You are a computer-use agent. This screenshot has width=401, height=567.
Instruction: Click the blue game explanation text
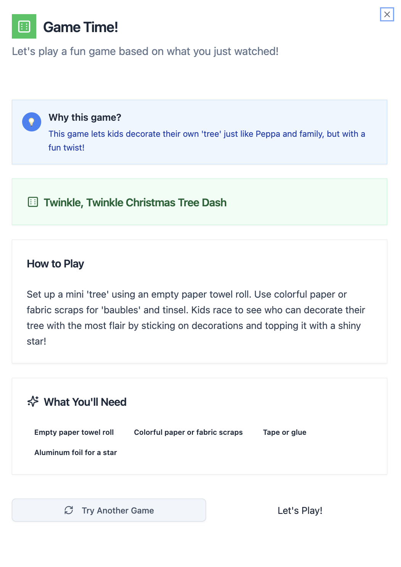(x=207, y=141)
